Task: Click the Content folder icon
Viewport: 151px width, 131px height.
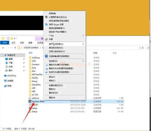Action: pos(30,64)
